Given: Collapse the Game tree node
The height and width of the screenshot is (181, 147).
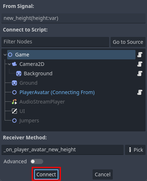Looking at the screenshot, I should pyautogui.click(x=5, y=55).
